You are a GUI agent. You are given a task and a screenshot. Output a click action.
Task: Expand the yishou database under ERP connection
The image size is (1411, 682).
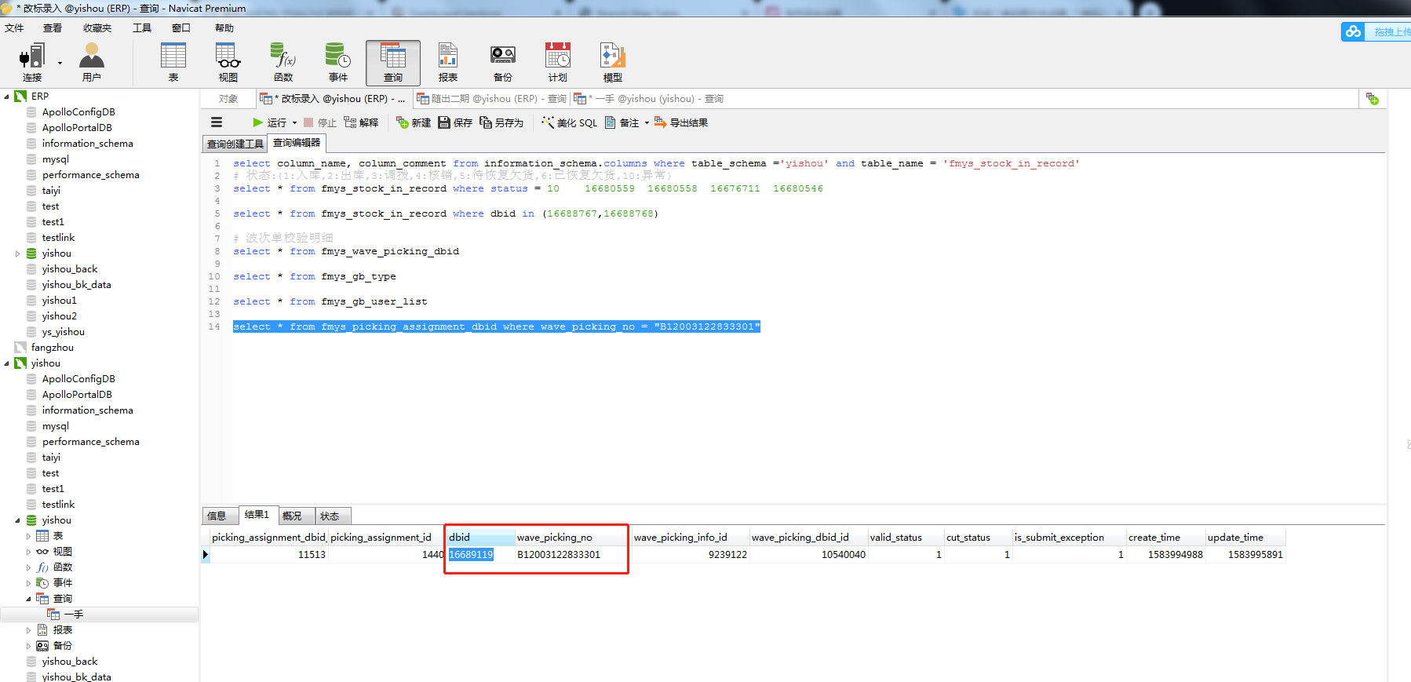(18, 253)
